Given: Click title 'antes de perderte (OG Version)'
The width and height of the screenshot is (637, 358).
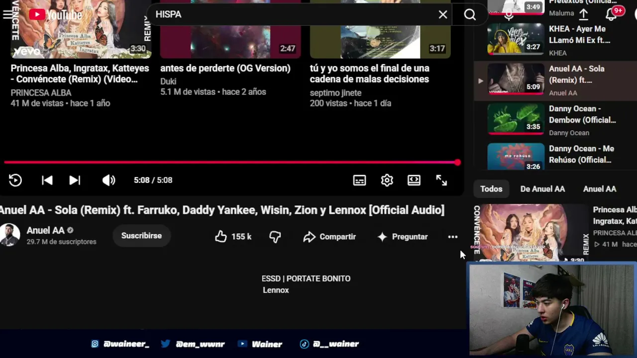Looking at the screenshot, I should 225,68.
